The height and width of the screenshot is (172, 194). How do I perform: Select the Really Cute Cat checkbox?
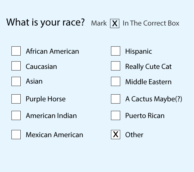pyautogui.click(x=116, y=66)
